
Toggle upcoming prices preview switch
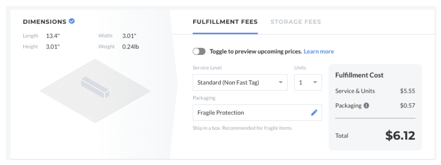tap(199, 52)
